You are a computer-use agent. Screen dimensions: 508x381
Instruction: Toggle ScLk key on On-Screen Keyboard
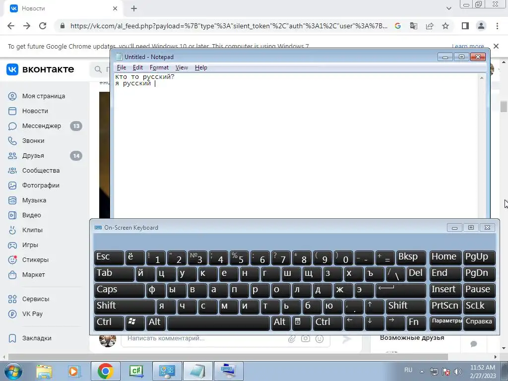(479, 307)
